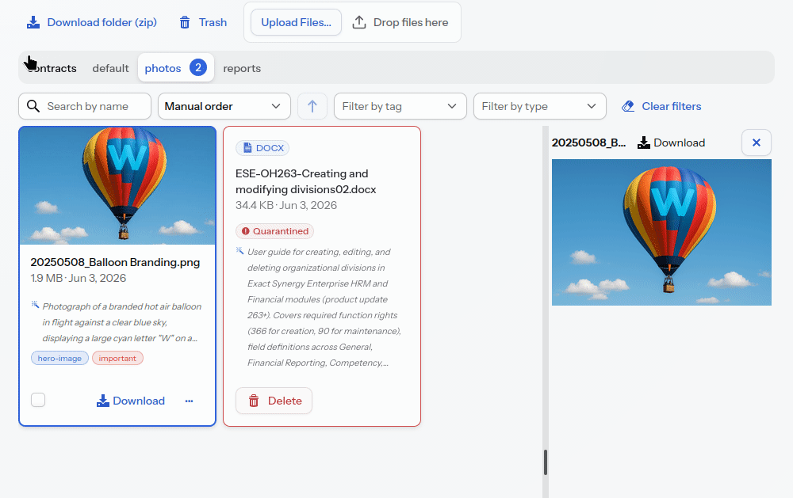Screen dimensions: 793x498
Task: Click into the Search by name field
Action: click(x=85, y=106)
